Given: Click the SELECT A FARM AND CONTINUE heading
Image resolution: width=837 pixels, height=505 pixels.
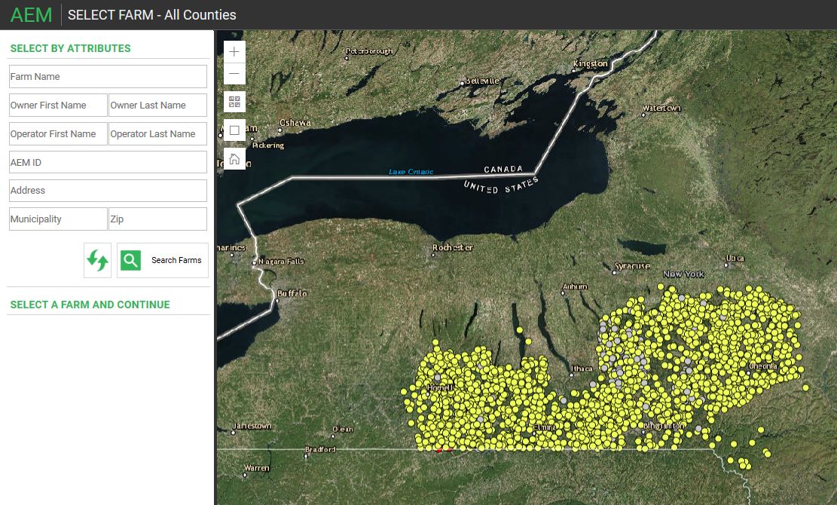Looking at the screenshot, I should [x=90, y=304].
